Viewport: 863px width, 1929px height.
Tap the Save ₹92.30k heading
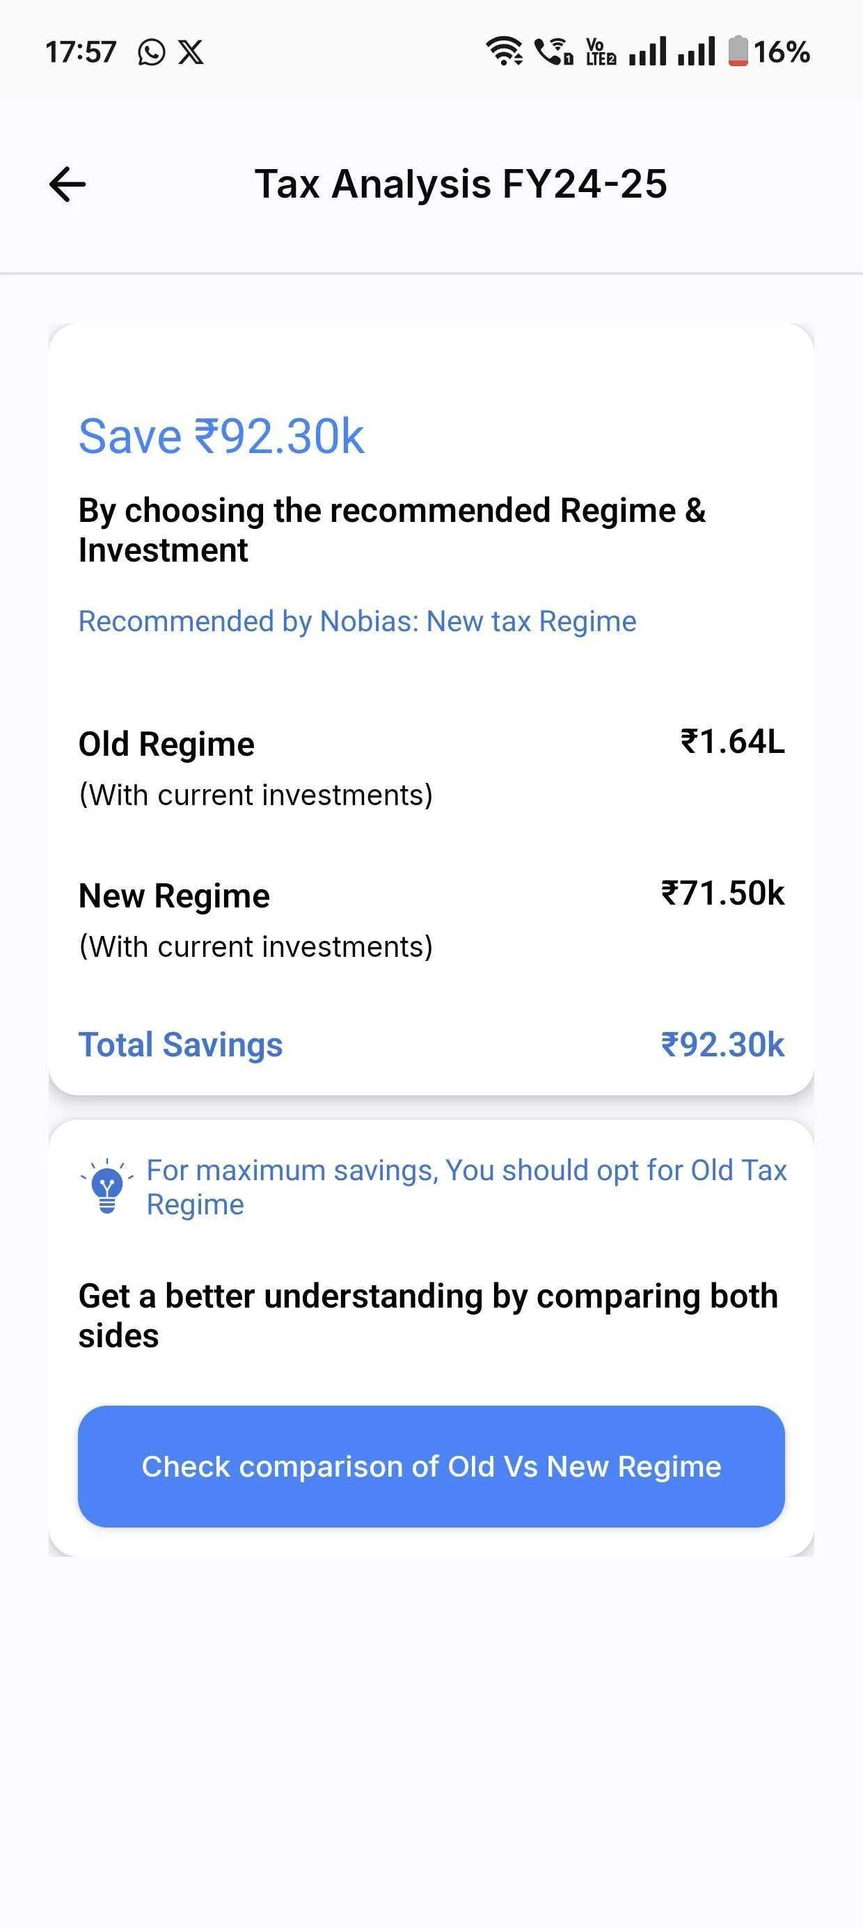click(x=221, y=436)
